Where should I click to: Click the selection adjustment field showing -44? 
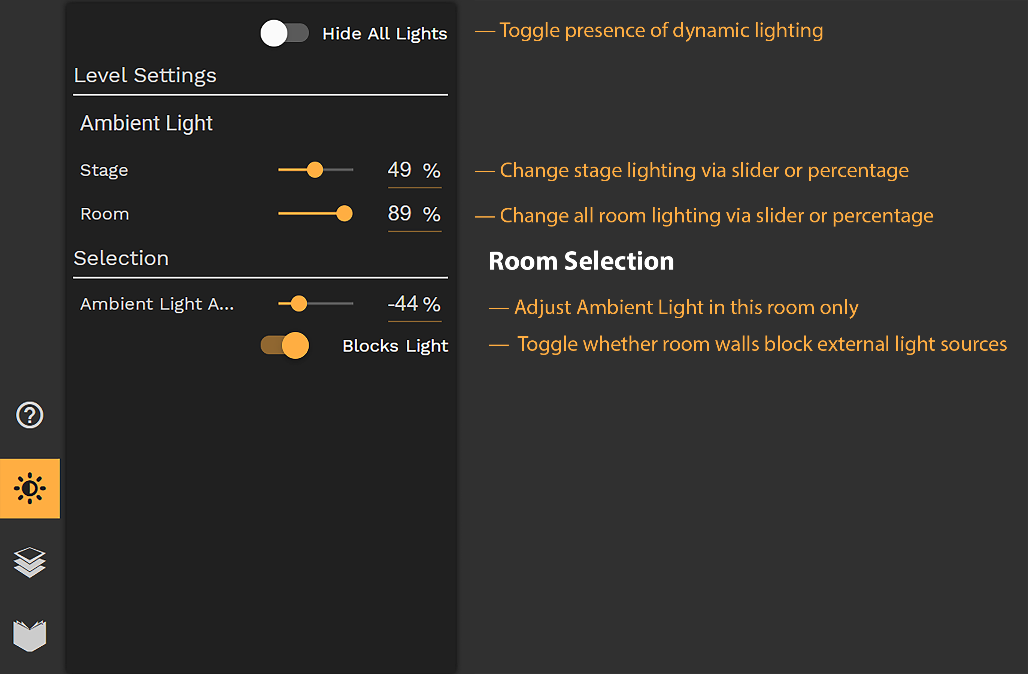pos(414,306)
